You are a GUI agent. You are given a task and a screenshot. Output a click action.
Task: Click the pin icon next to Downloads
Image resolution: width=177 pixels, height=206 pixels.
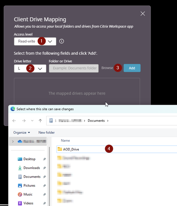[44, 168]
